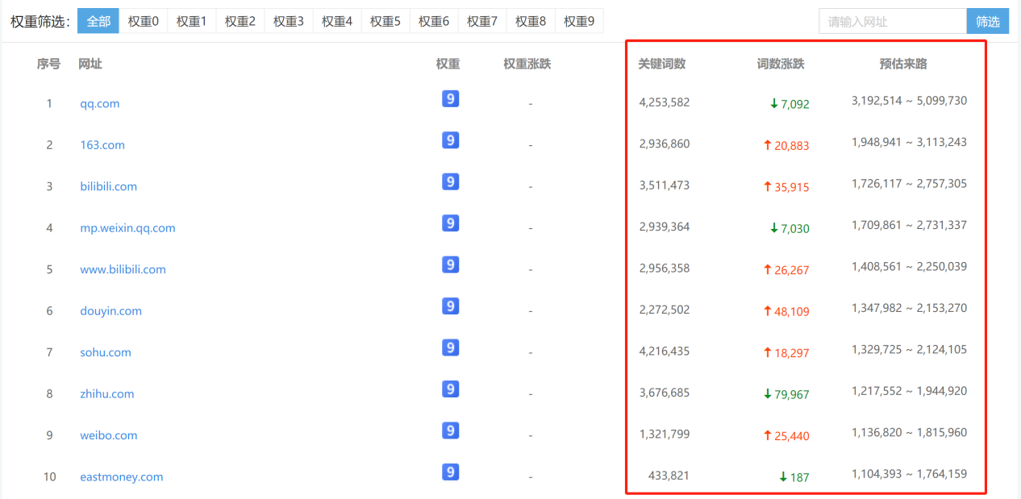Filter by 权重1 tab

coord(192,22)
